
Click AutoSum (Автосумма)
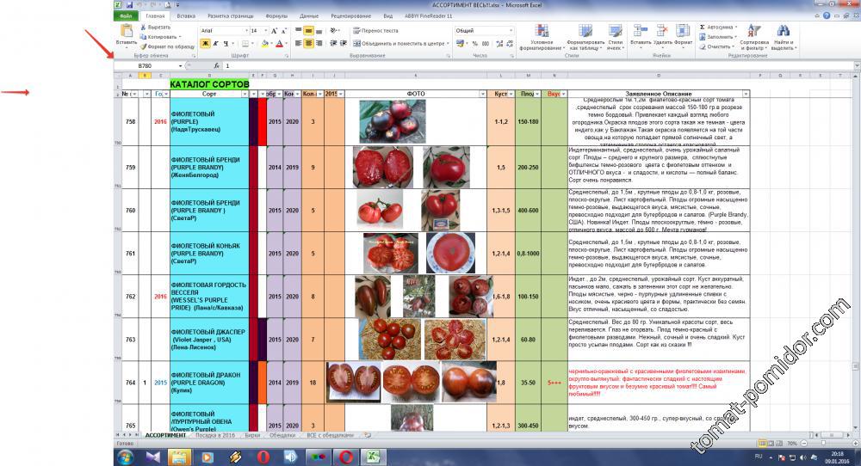[718, 27]
